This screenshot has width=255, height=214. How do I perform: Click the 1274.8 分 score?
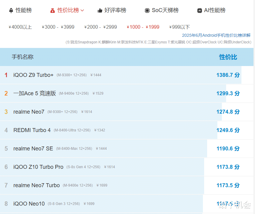coord(228,112)
